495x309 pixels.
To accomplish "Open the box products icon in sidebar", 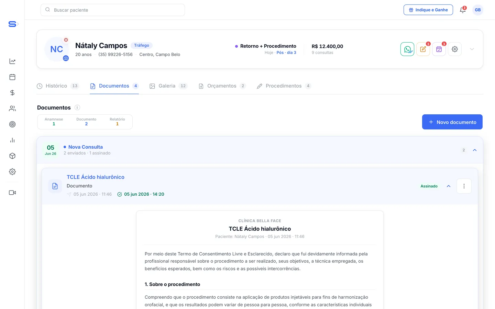I will (12, 156).
